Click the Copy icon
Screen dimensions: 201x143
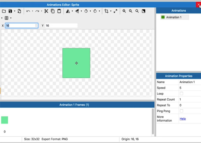pyautogui.click(x=53, y=11)
